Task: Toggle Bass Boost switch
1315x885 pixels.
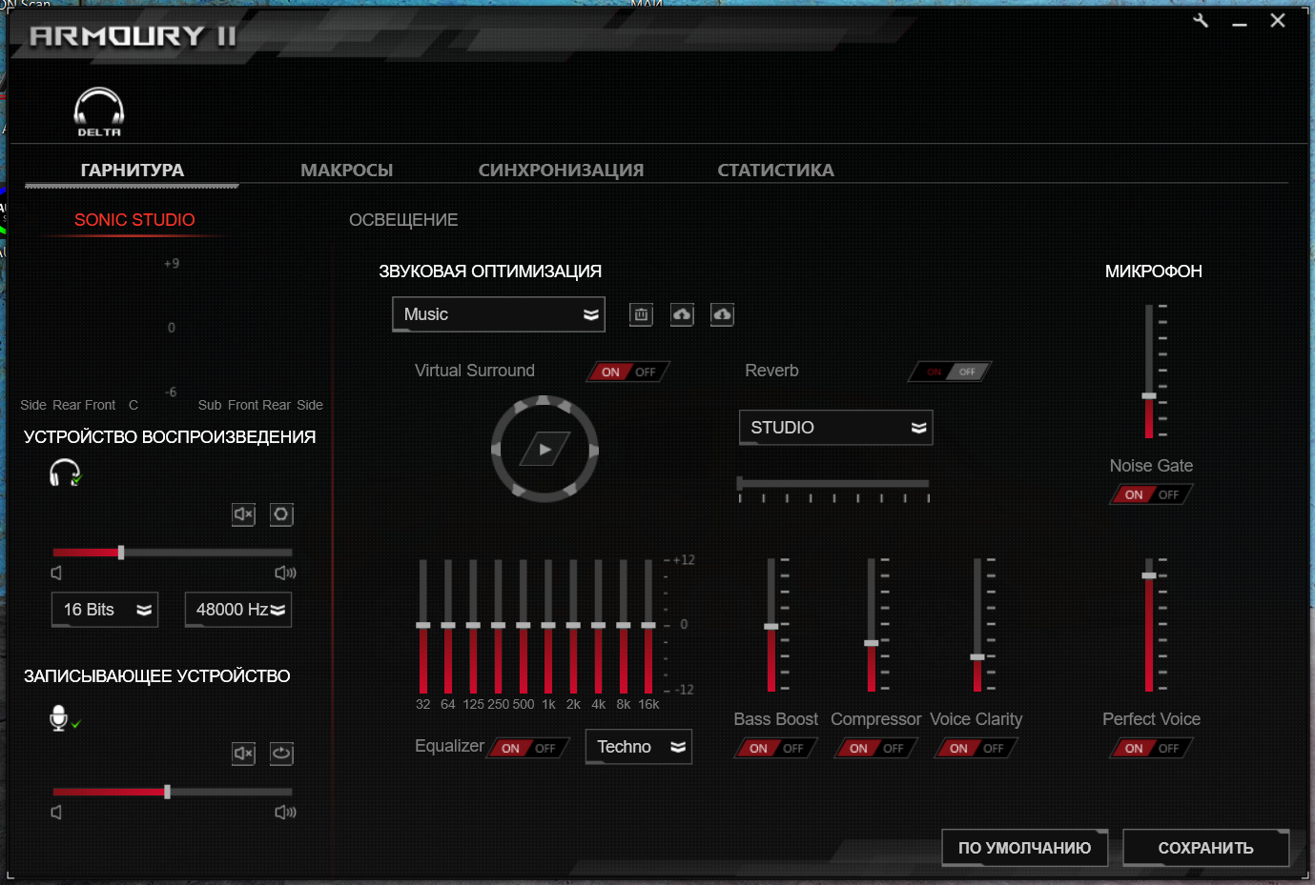Action: click(x=775, y=748)
